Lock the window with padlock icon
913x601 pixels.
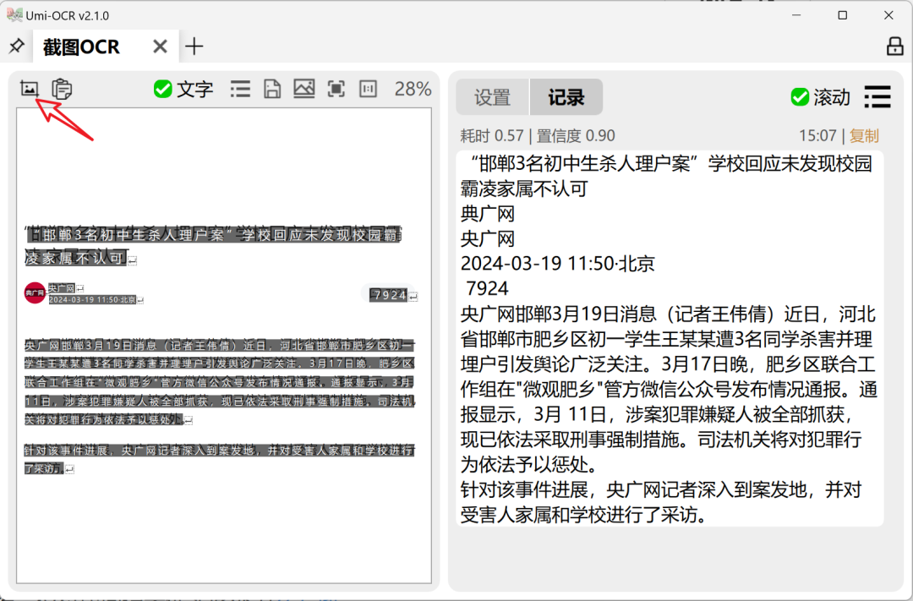[x=895, y=46]
